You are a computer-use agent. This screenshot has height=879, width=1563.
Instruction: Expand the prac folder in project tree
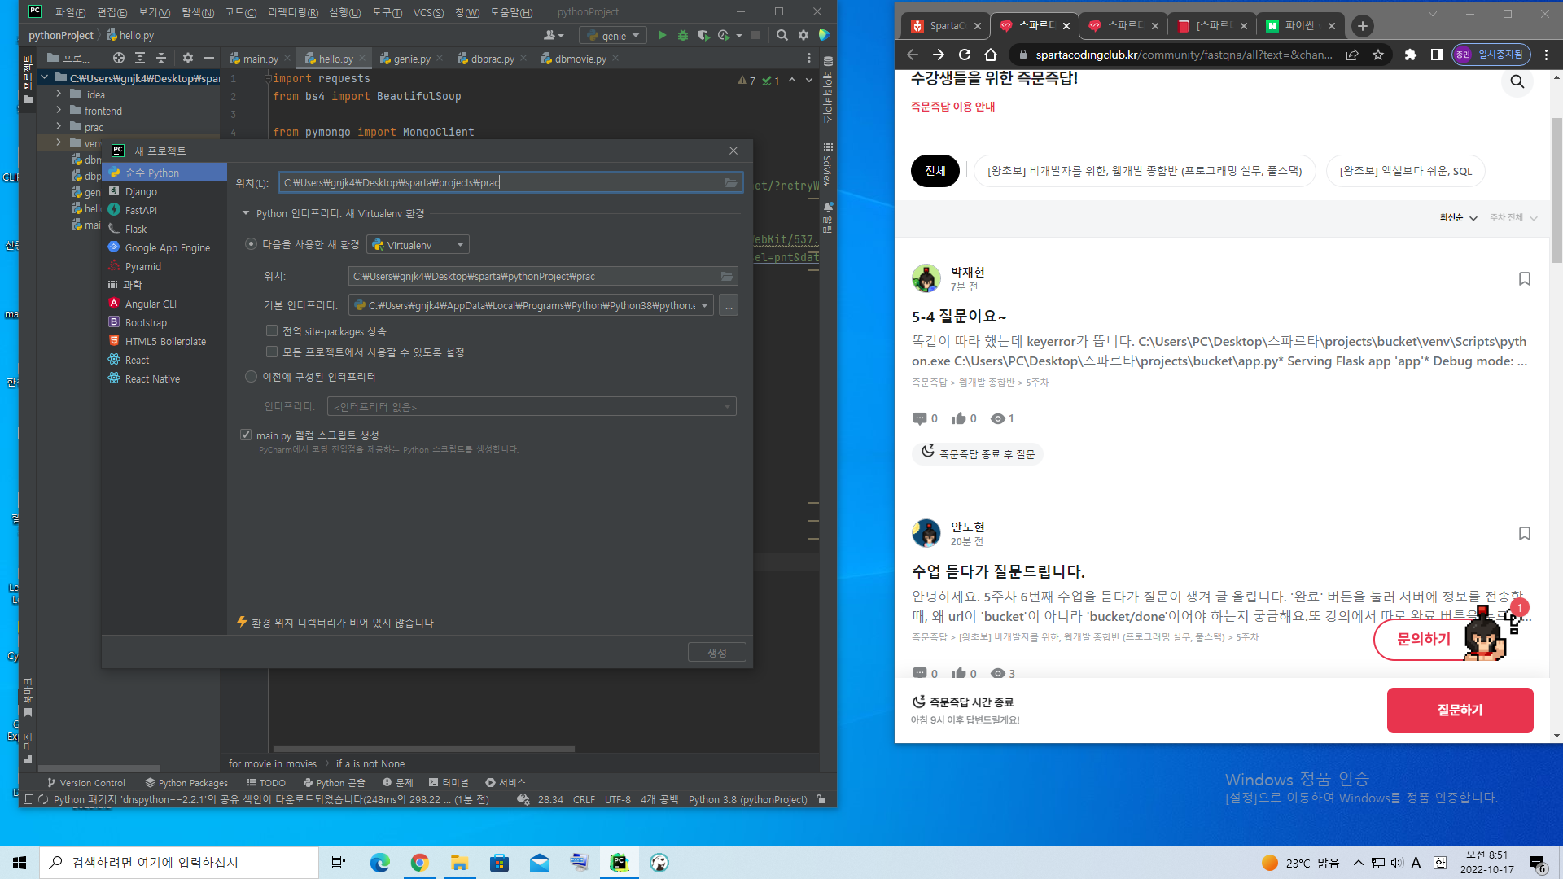click(x=59, y=126)
